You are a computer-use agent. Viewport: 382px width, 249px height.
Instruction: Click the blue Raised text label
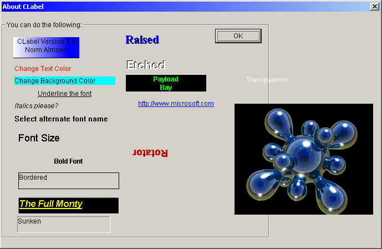point(142,40)
